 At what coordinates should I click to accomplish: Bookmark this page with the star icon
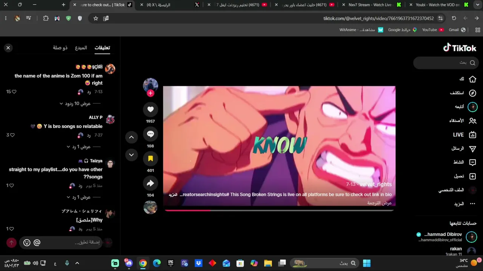(x=95, y=18)
